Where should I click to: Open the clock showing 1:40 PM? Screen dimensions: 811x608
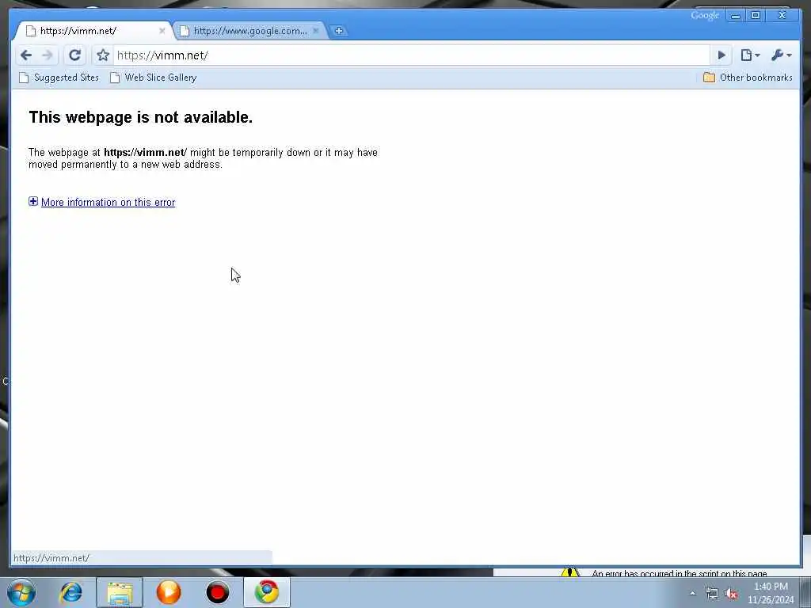[771, 593]
